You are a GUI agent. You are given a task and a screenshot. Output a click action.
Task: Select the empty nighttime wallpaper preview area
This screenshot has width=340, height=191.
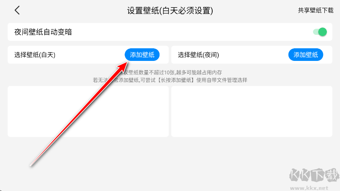[252, 111]
